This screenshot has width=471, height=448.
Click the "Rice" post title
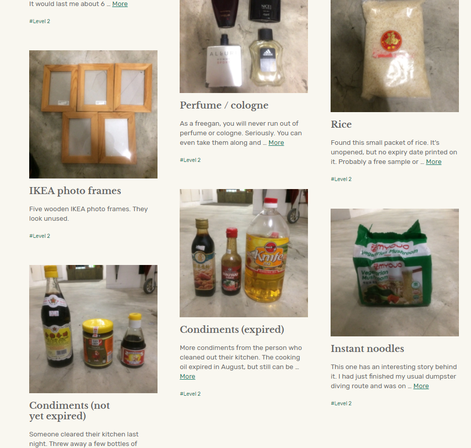[341, 124]
